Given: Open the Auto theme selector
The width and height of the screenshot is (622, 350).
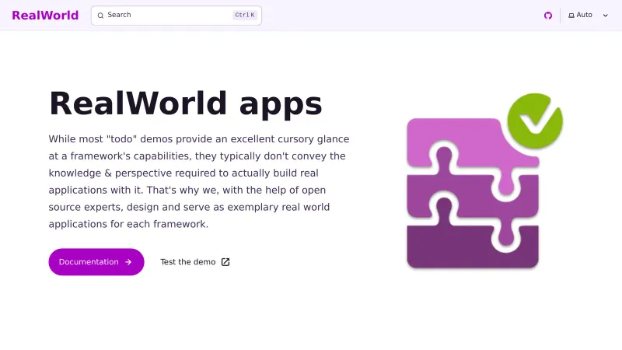Looking at the screenshot, I should point(585,16).
